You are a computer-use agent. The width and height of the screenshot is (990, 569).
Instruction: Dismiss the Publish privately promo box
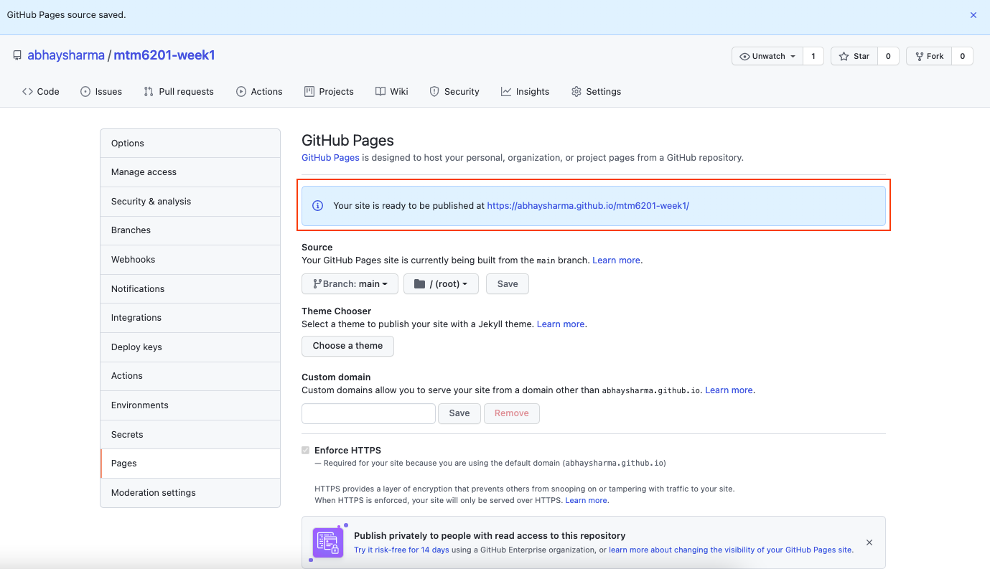point(869,542)
